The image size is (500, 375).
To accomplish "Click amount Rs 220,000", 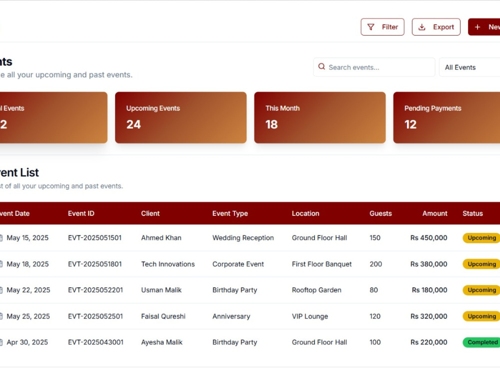I will tap(428, 342).
